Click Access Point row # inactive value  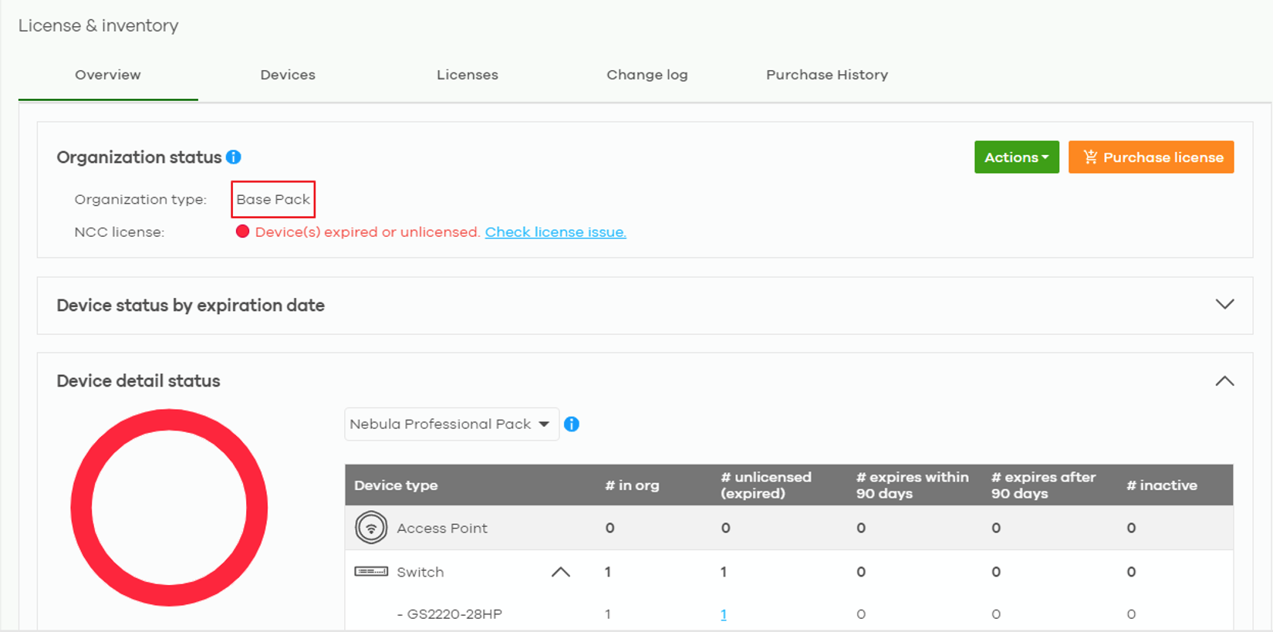pos(1131,528)
